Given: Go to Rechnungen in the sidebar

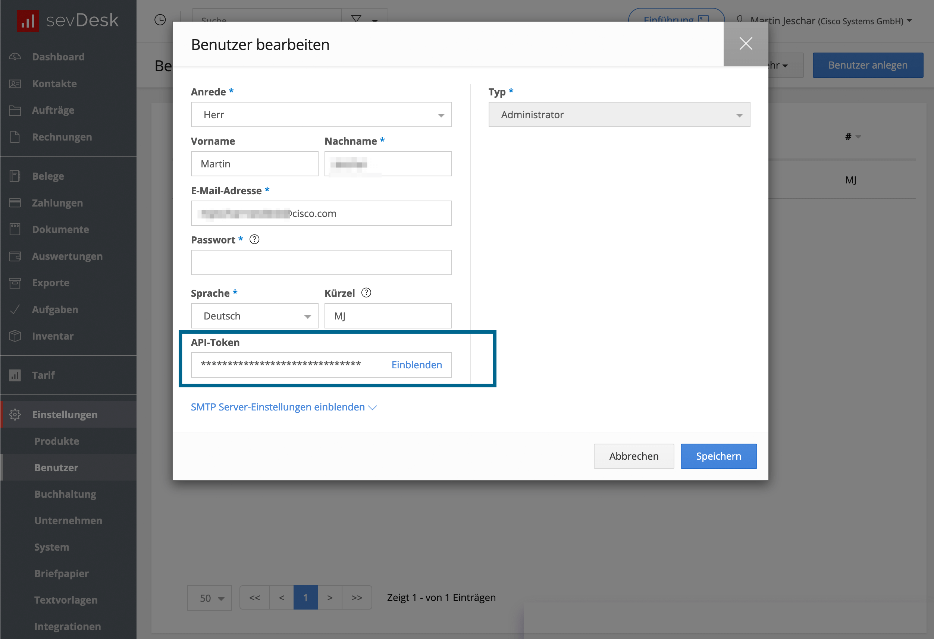Looking at the screenshot, I should pos(62,137).
